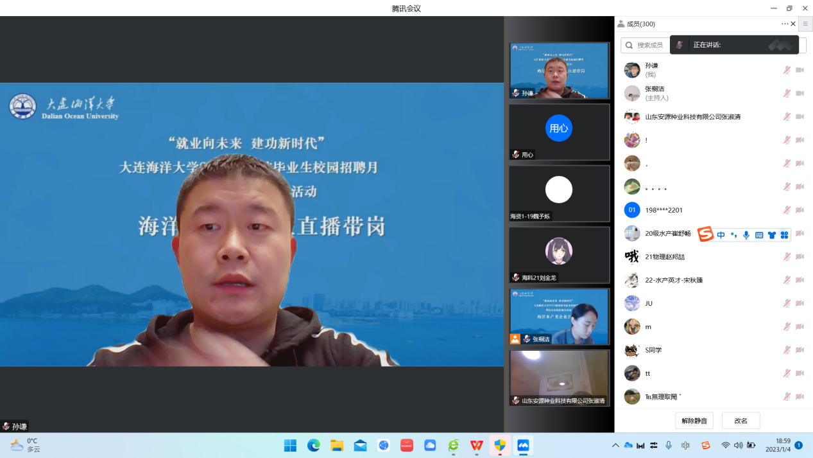This screenshot has width=813, height=458.
Task: Switch Sogou input to Chinese/English mode 中
Action: [x=721, y=235]
